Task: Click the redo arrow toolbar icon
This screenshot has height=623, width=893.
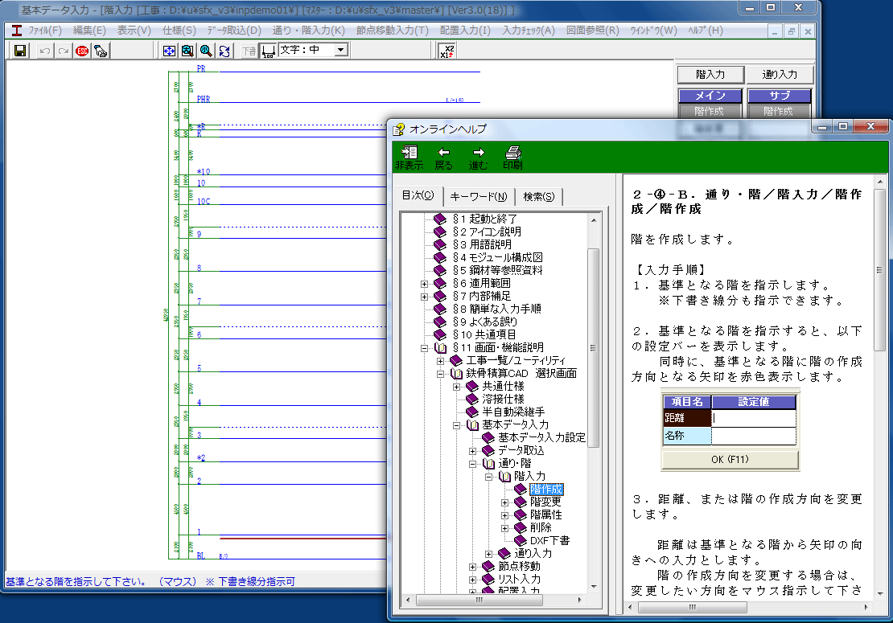Action: 64,51
